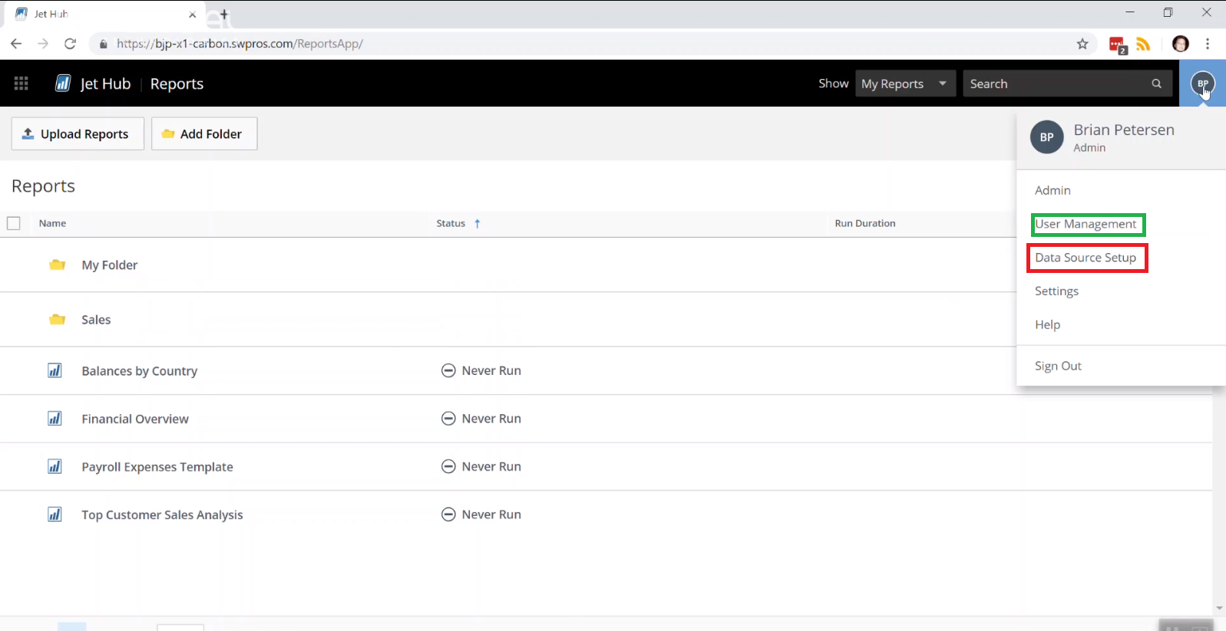Image resolution: width=1226 pixels, height=631 pixels.
Task: Click into the Search input field
Action: coord(1056,84)
